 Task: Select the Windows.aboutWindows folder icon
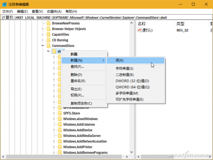[60, 119]
